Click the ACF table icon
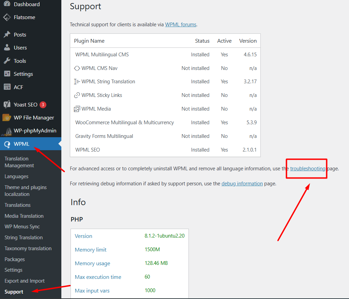Viewport: 349px width, 299px height. [x=7, y=87]
